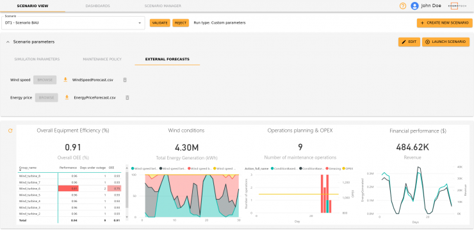Download WindSpeedForecast.csv with the download icon

pos(65,80)
